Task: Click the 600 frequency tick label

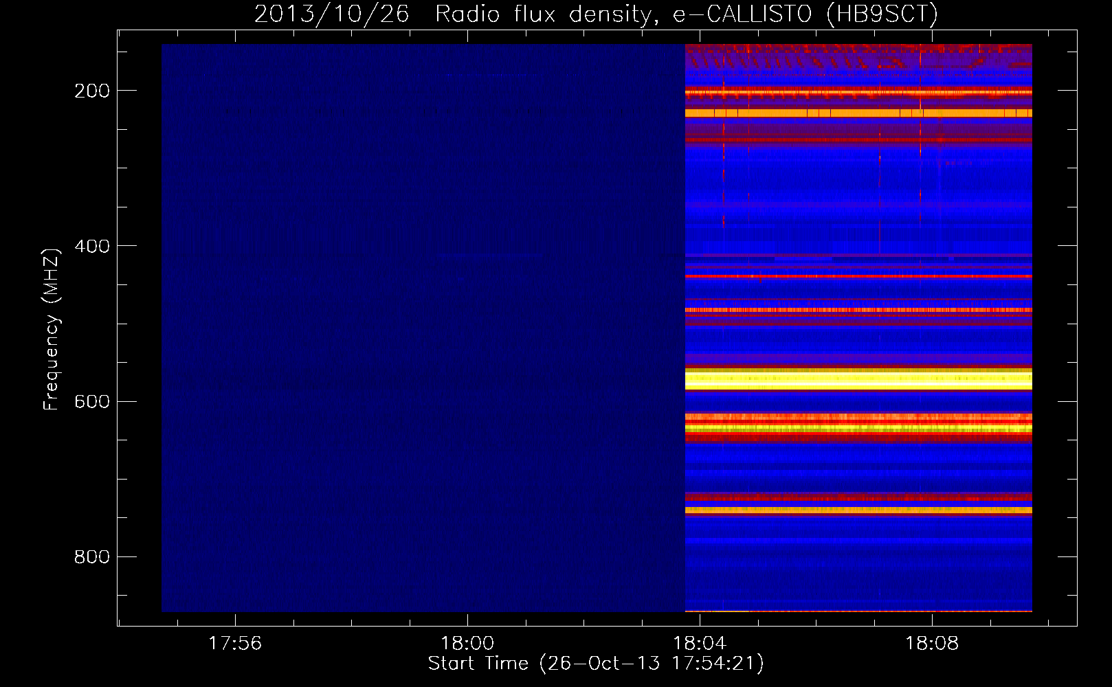Action: coord(92,401)
